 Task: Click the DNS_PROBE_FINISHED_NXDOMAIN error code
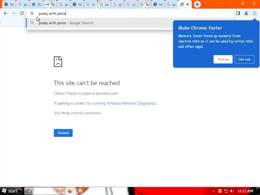pos(77,113)
